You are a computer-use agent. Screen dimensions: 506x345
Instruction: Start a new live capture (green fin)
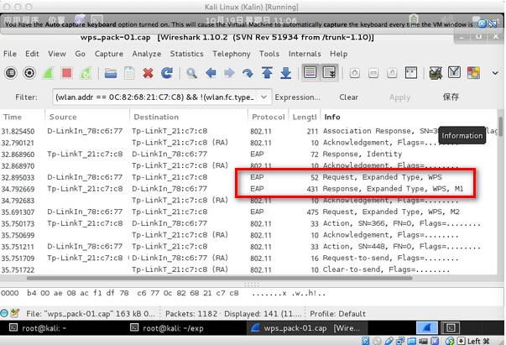pos(48,73)
